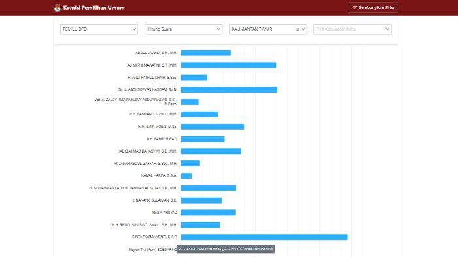The image size is (458, 257).
Task: Click the candidate name H. ANDI FATHUL KHAIR
Action: coord(152,78)
